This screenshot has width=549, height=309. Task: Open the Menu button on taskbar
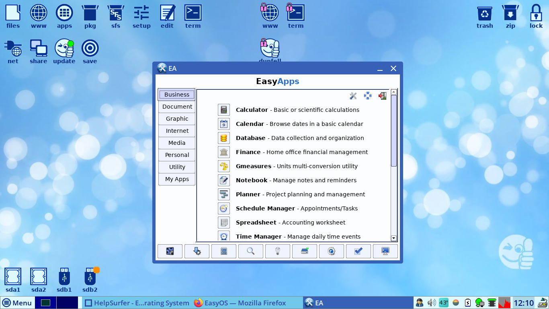17,303
